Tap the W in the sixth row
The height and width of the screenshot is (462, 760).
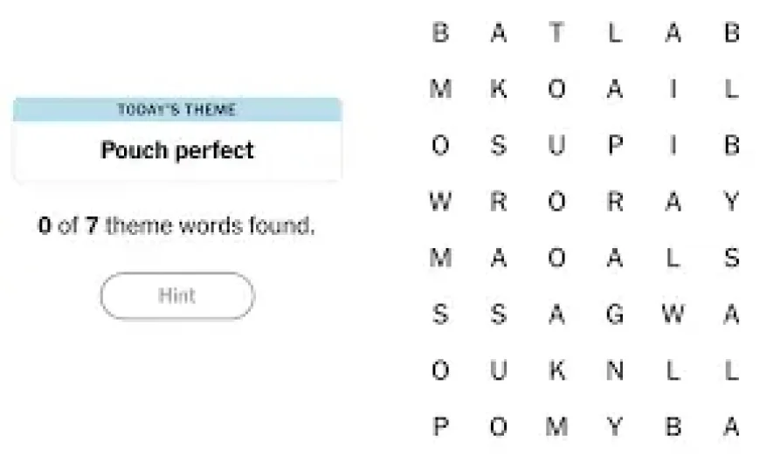click(x=673, y=314)
